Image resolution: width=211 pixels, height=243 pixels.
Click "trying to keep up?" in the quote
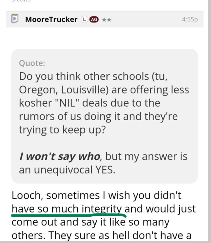pyautogui.click(x=61, y=130)
